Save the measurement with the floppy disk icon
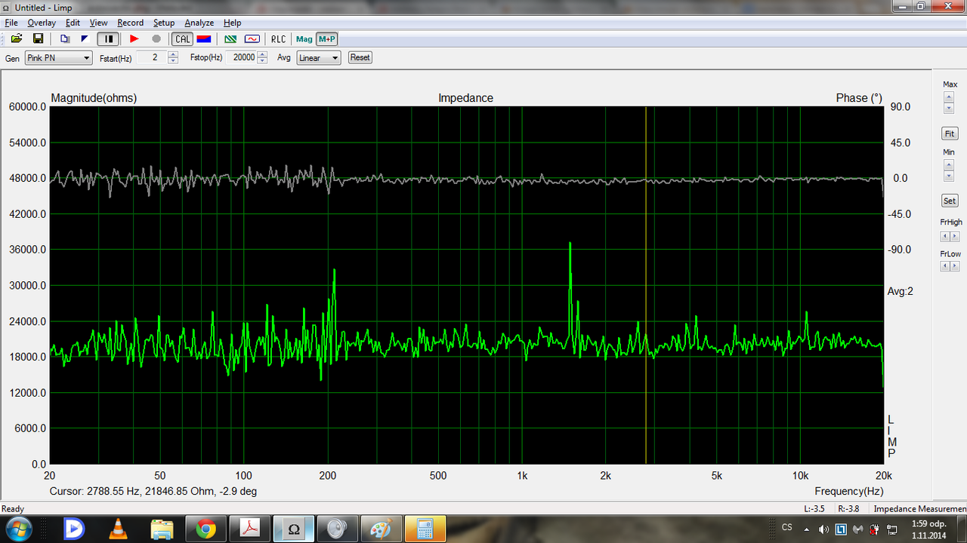 click(38, 38)
